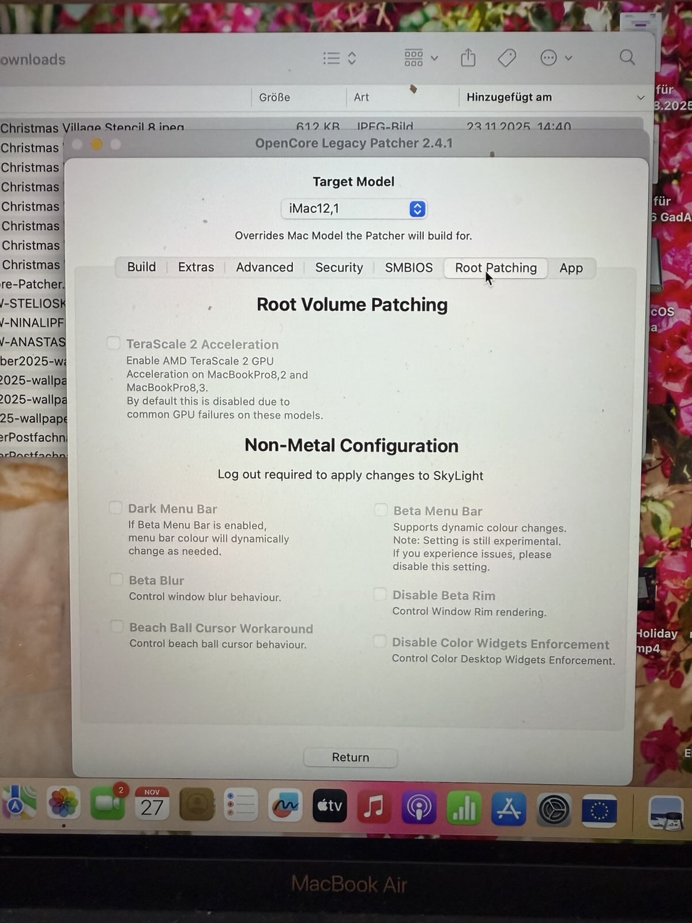Open Preview icon right of the Dock divider

click(x=666, y=812)
